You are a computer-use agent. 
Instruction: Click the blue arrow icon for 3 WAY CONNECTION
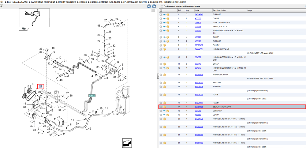(x=164, y=22)
